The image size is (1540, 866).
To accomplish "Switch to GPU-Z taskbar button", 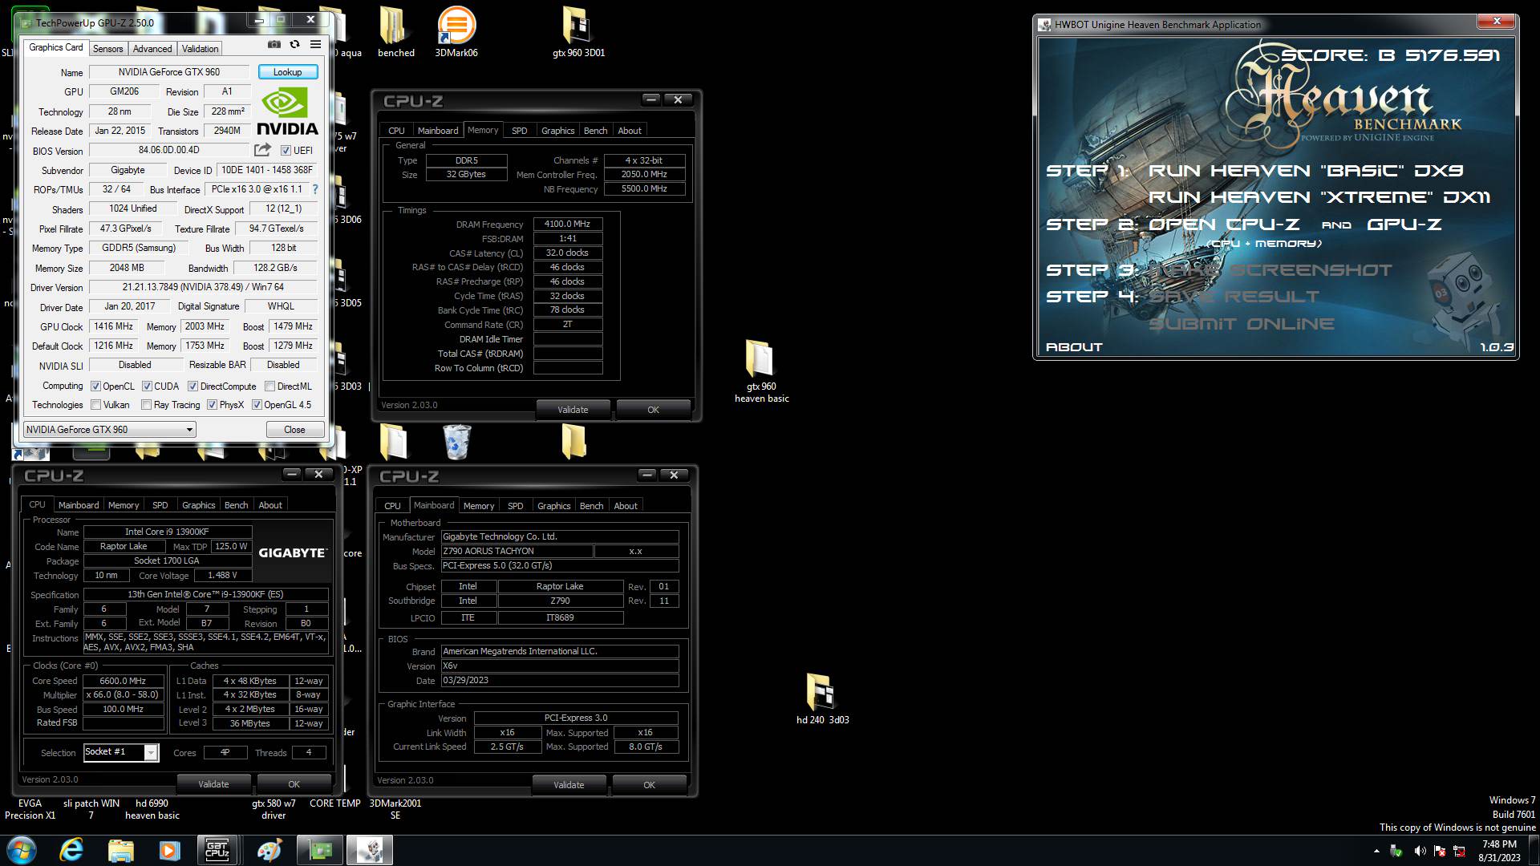I will [x=320, y=850].
